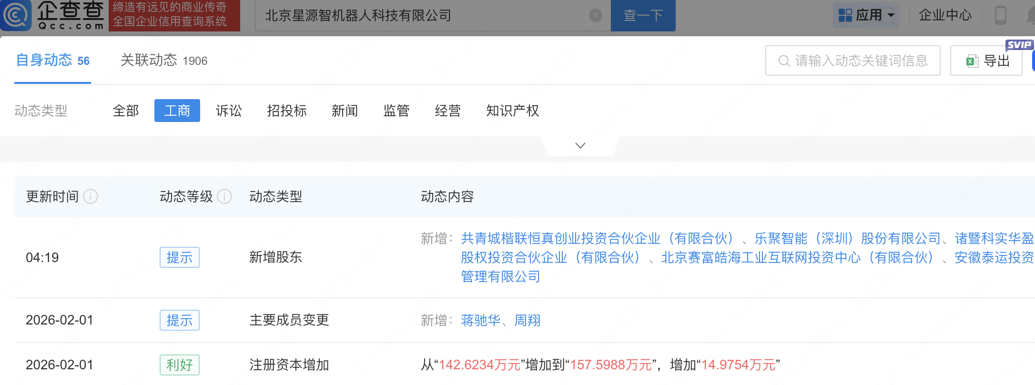Click the info icon beside 更新时间
1035x385 pixels.
[91, 196]
